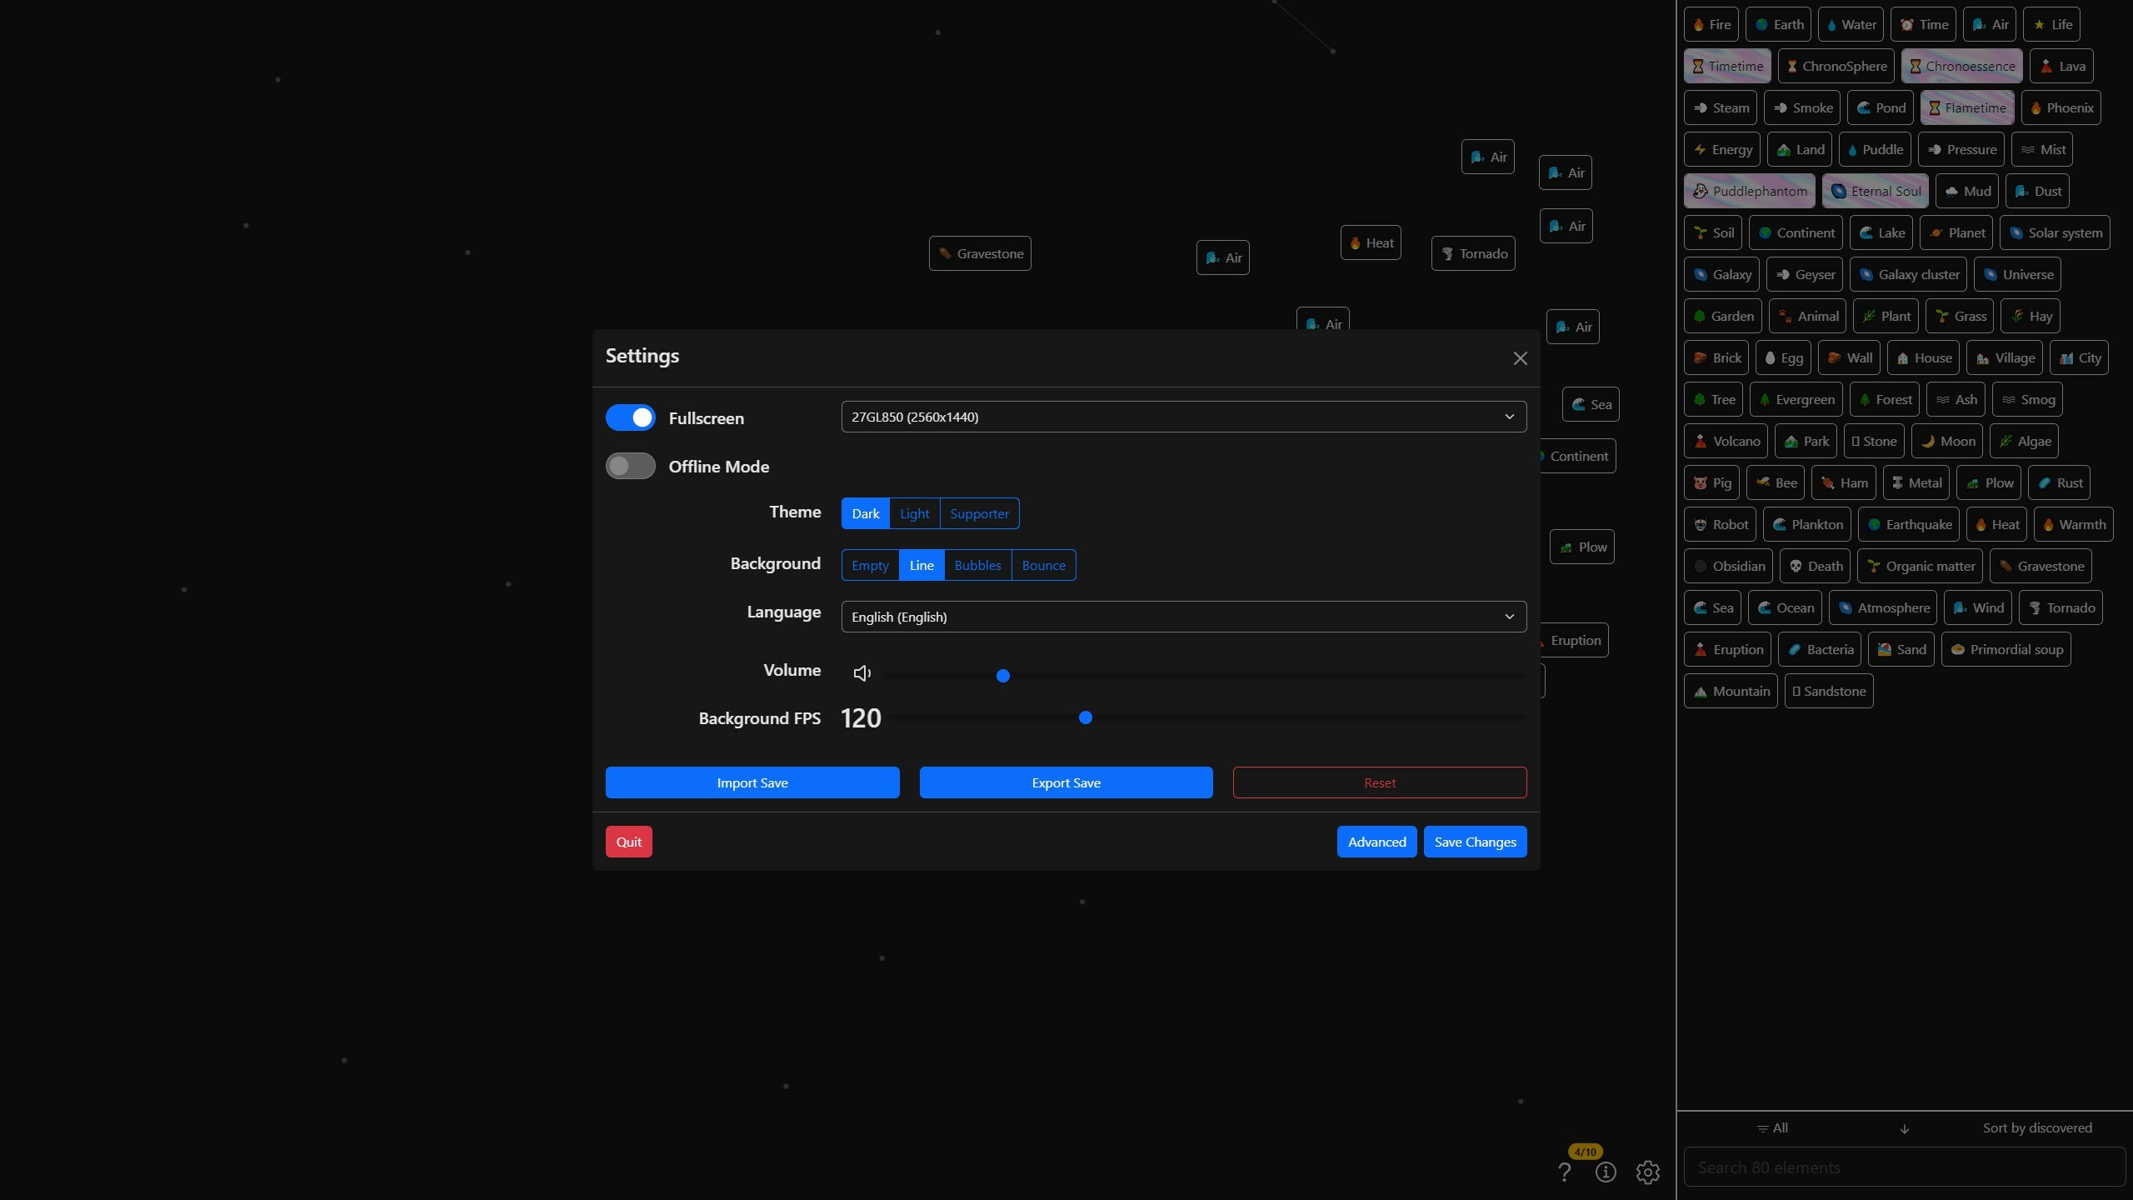
Task: Open the All filter menu
Action: tap(1772, 1127)
